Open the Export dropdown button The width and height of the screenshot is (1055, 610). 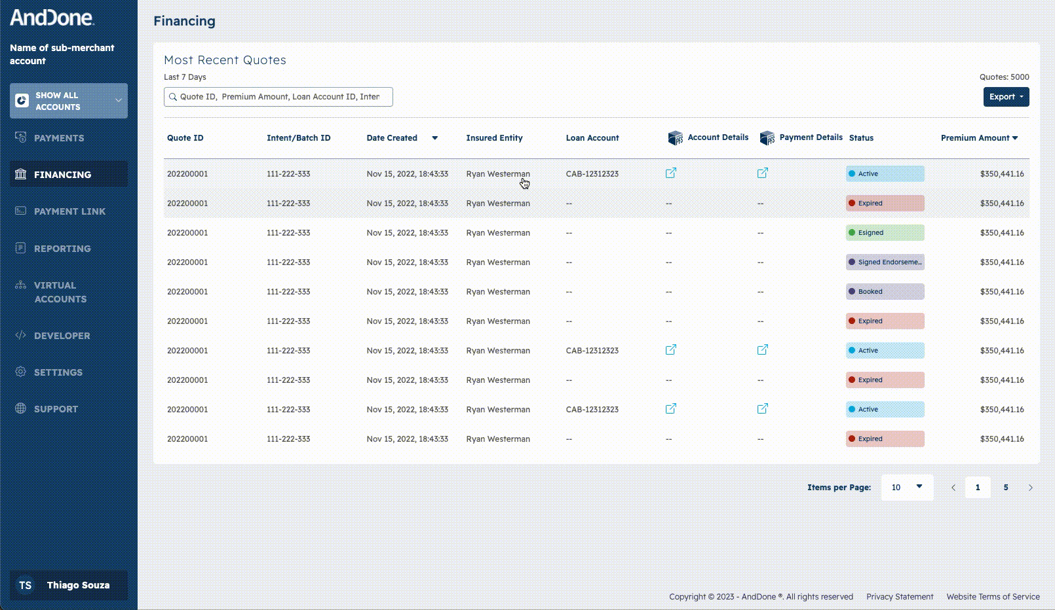pyautogui.click(x=1006, y=97)
